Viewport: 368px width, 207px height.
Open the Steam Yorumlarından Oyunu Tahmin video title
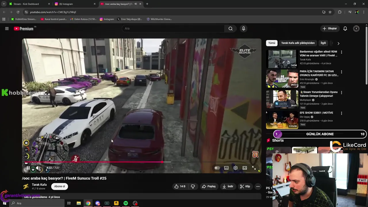pyautogui.click(x=319, y=94)
